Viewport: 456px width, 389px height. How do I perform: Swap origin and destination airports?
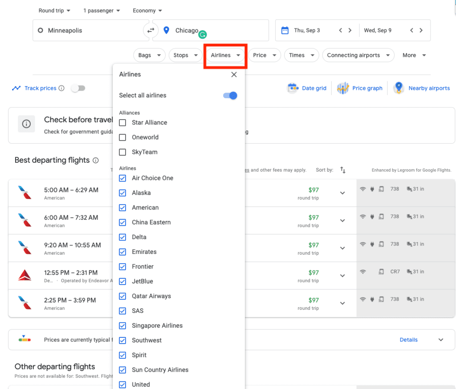point(151,30)
